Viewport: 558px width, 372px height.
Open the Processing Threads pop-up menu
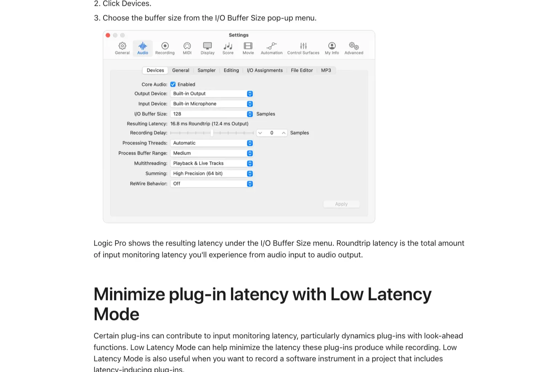tap(211, 143)
